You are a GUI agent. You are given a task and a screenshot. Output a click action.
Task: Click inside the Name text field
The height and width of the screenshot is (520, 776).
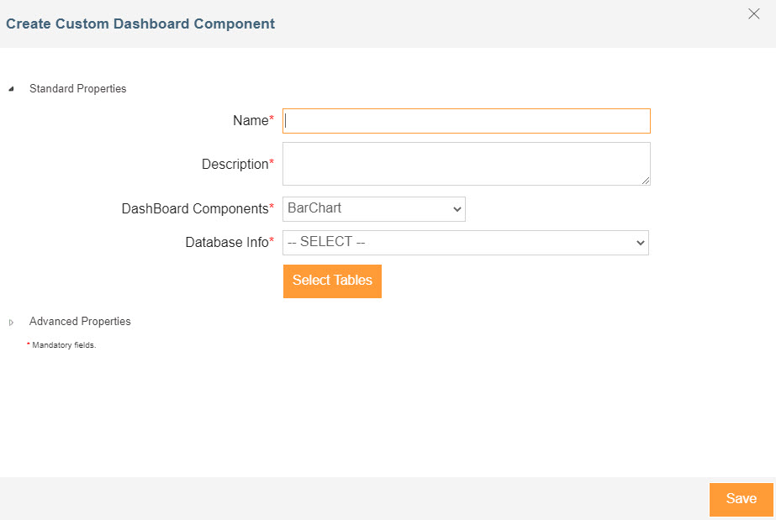click(466, 121)
